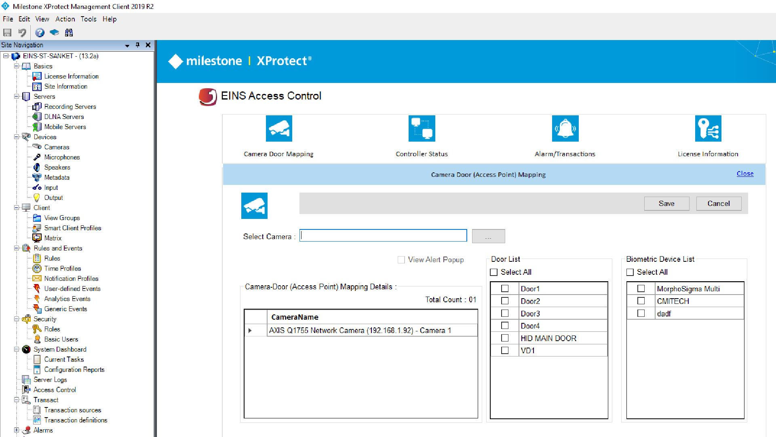Screen dimensions: 776x437
Task: Click the binoculars search toolbar icon
Action: [x=69, y=33]
